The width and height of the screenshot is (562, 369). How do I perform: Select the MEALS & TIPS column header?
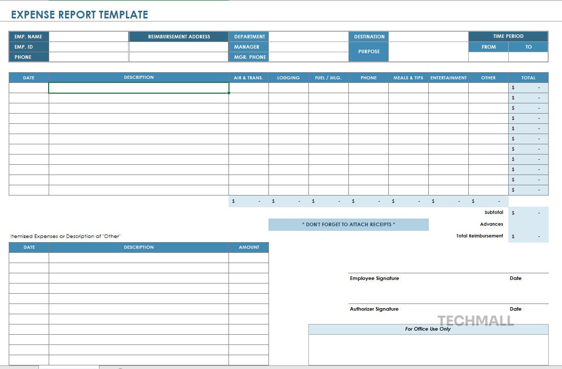coord(408,77)
